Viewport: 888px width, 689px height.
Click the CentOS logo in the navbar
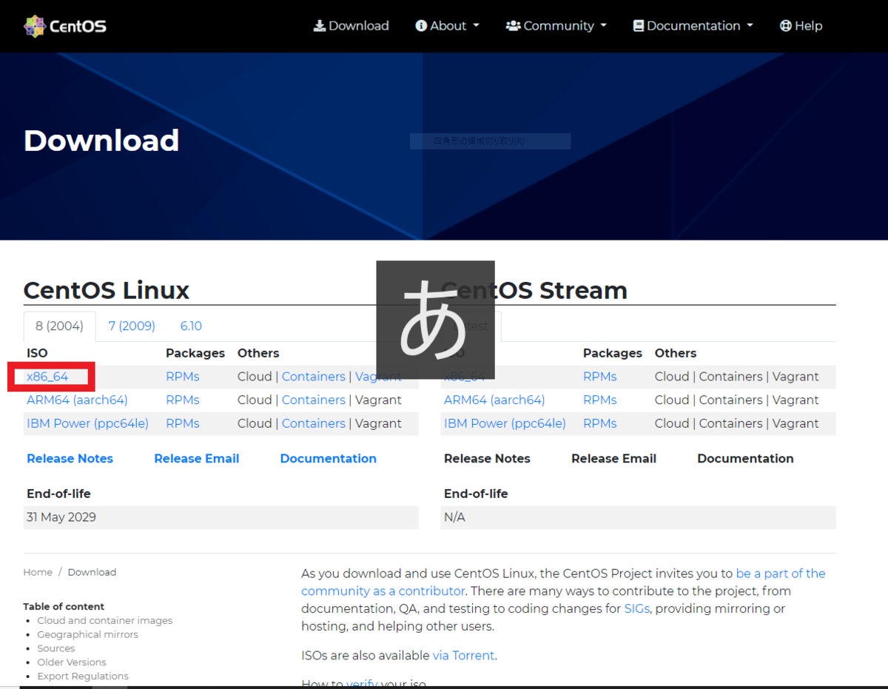65,26
